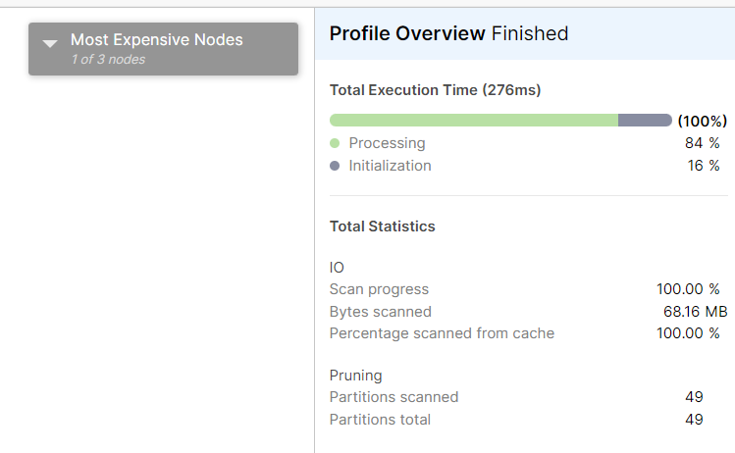Click the Finished status label
Image resolution: width=735 pixels, height=453 pixels.
pos(530,33)
